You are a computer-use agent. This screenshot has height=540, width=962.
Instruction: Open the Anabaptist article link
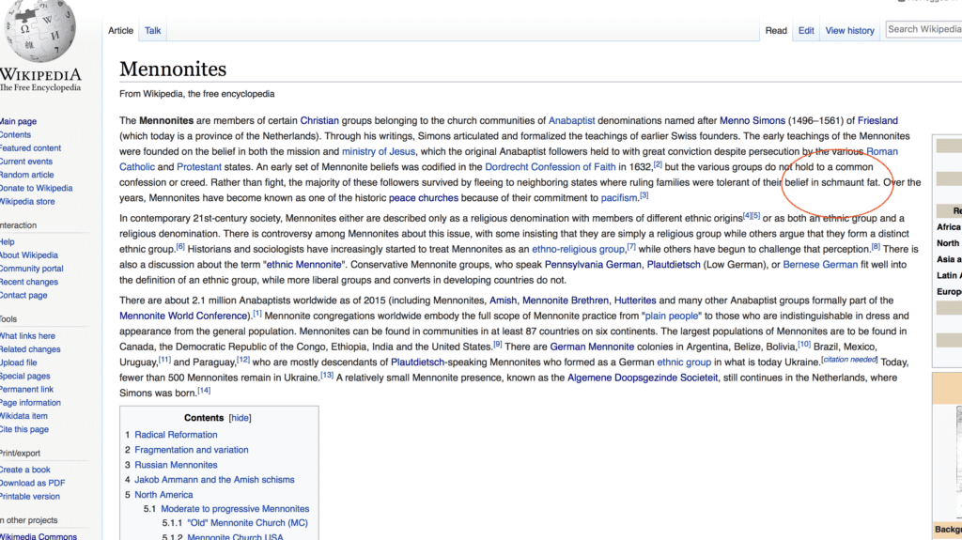571,121
